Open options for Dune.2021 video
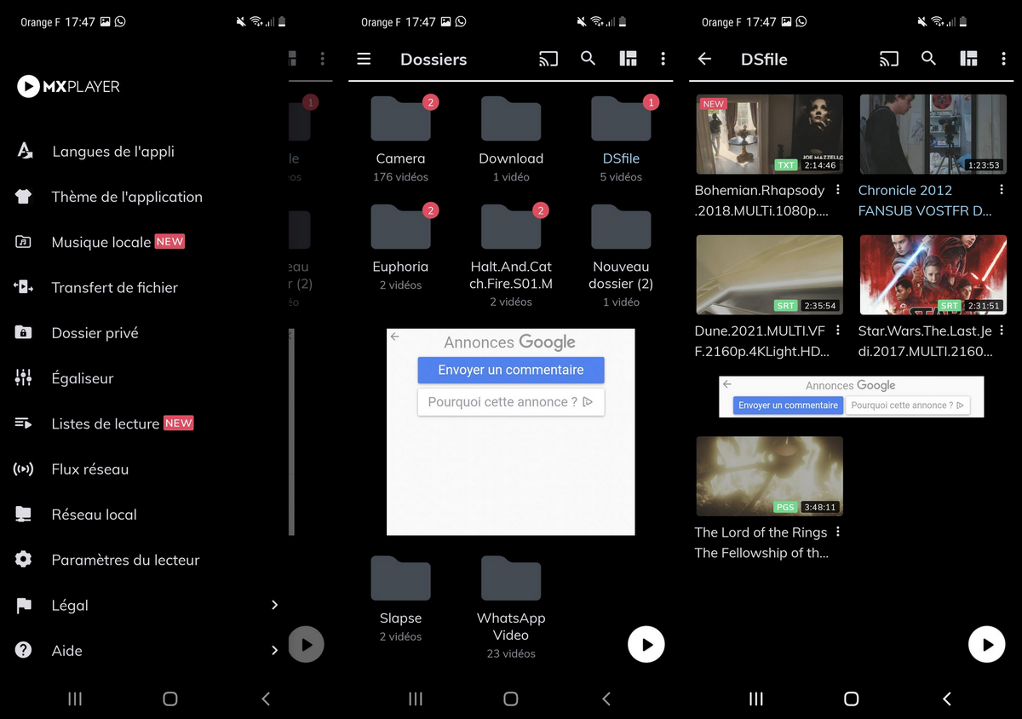The image size is (1022, 719). 838,331
